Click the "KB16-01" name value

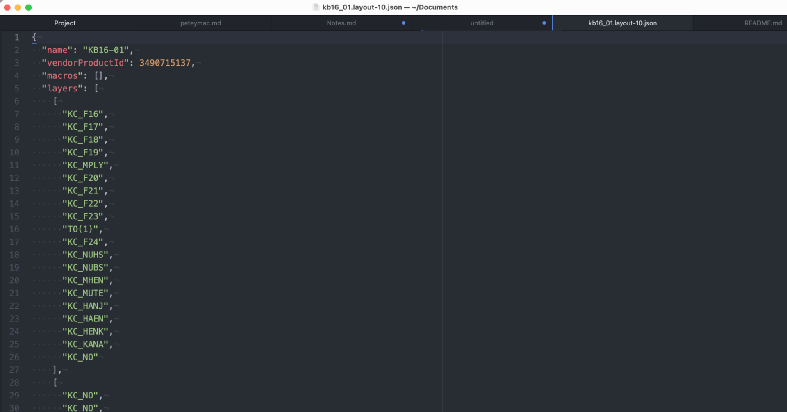tap(106, 50)
